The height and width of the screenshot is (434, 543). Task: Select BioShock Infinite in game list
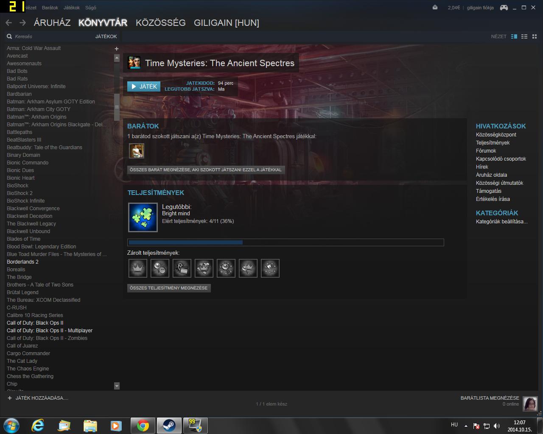pyautogui.click(x=25, y=201)
